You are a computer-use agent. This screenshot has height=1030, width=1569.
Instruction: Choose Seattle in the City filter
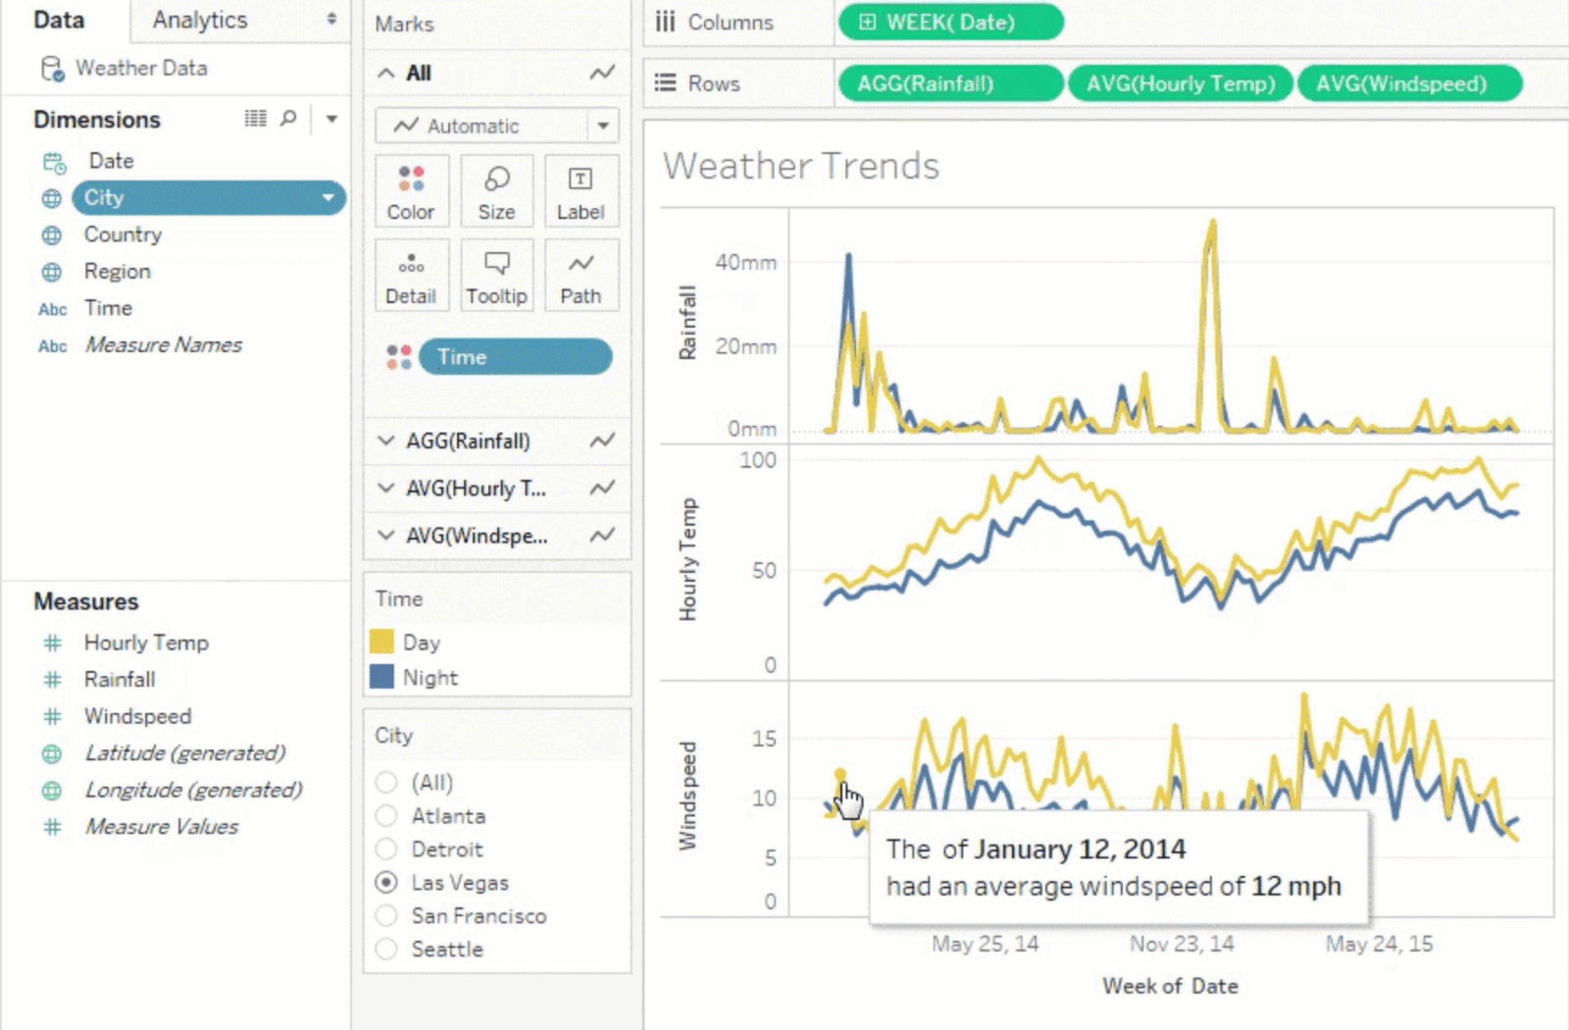click(x=387, y=950)
